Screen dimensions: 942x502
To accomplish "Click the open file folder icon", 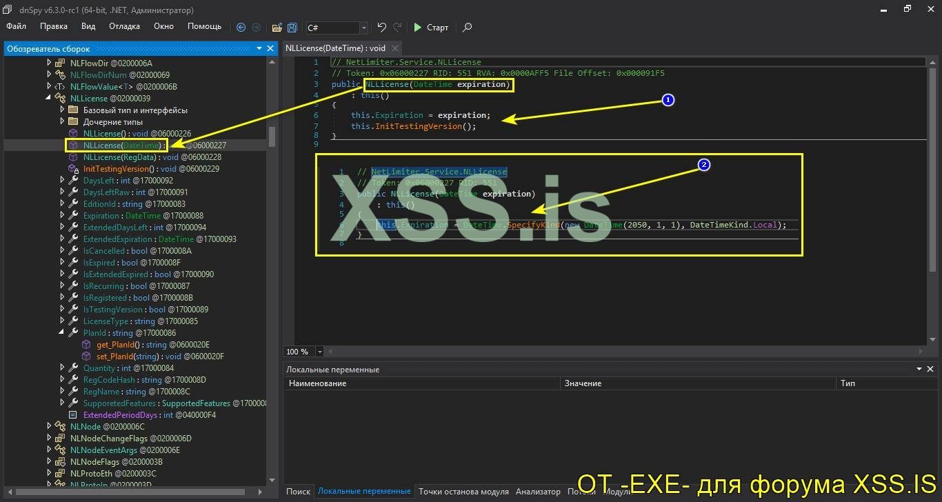I will click(x=277, y=28).
